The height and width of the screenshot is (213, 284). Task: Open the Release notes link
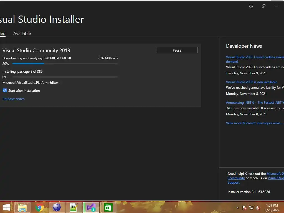[x=13, y=99]
